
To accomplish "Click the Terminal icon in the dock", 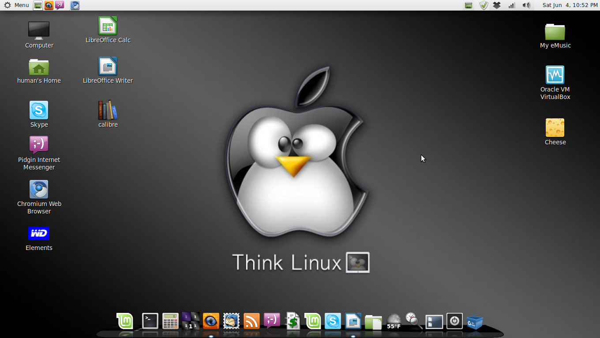I will click(150, 321).
